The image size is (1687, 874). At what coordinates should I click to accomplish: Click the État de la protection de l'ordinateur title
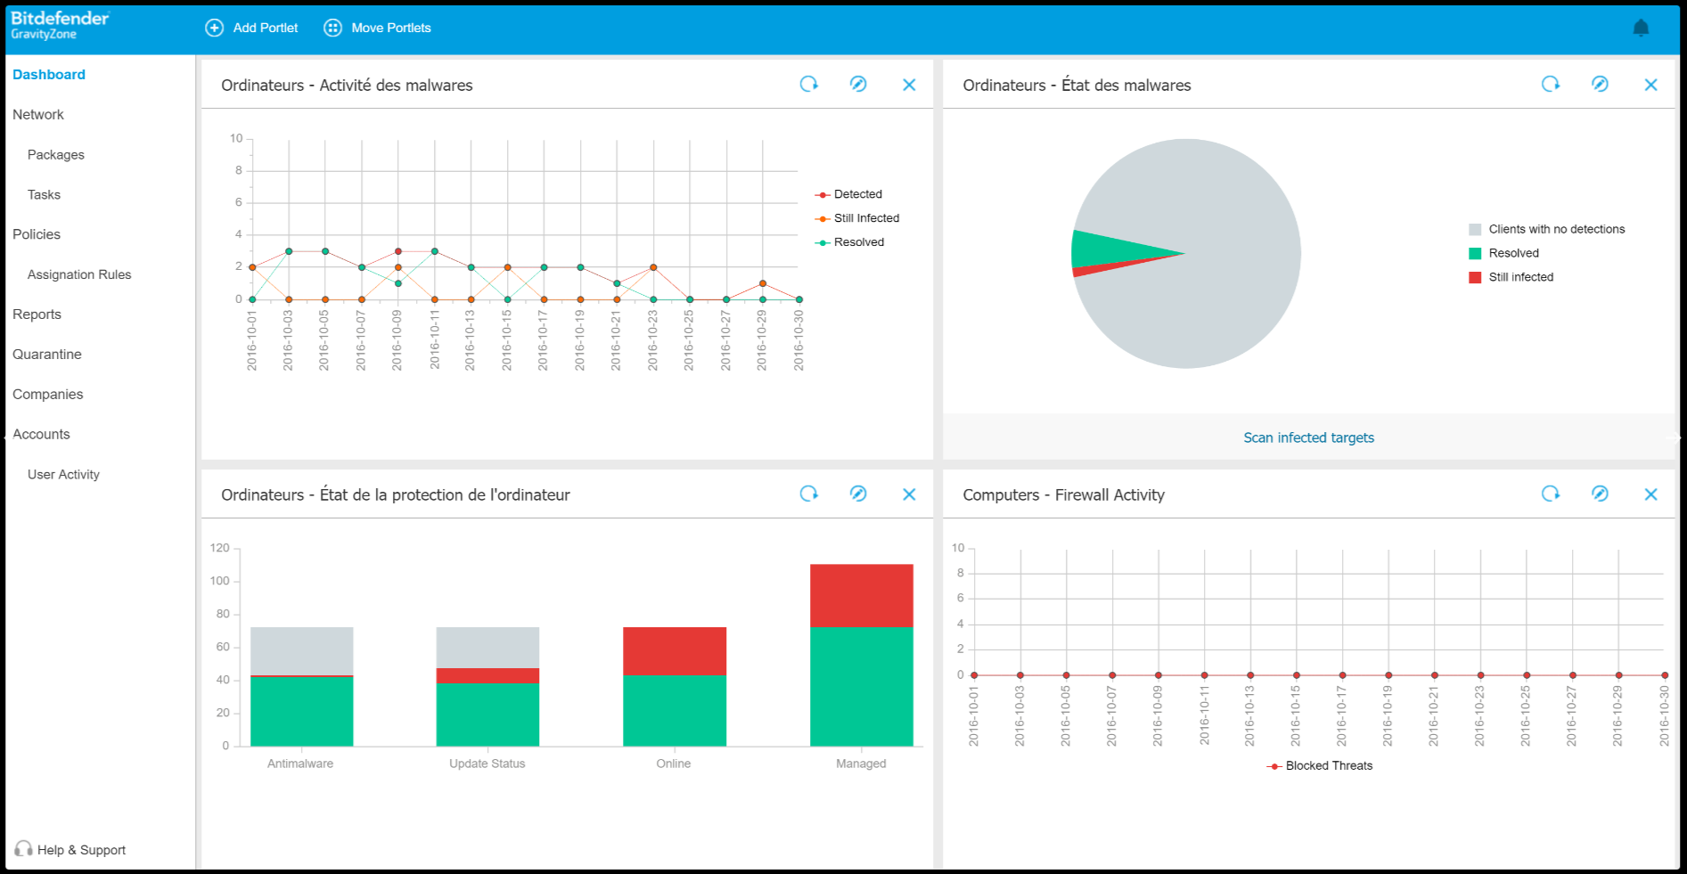[396, 495]
